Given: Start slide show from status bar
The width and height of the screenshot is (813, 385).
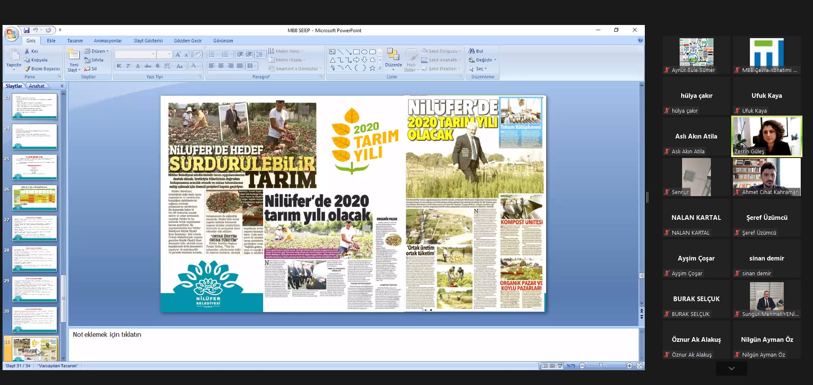Looking at the screenshot, I should (560, 366).
